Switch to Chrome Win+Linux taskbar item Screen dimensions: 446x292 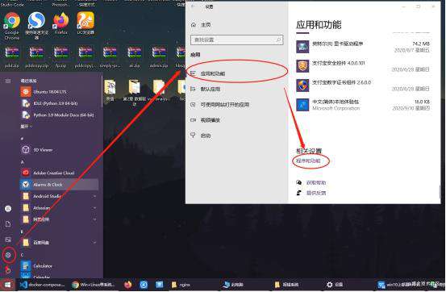tap(94, 284)
